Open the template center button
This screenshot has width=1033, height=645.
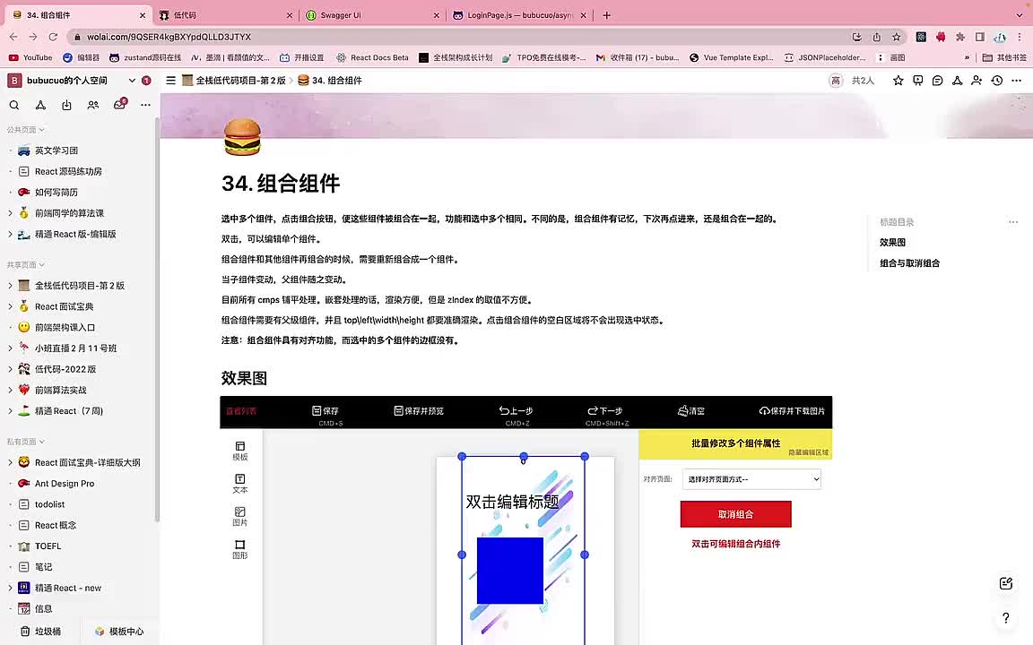[x=119, y=632]
